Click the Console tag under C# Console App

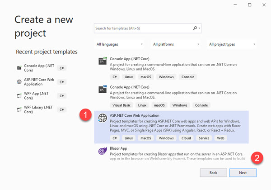pyautogui.click(x=188, y=77)
